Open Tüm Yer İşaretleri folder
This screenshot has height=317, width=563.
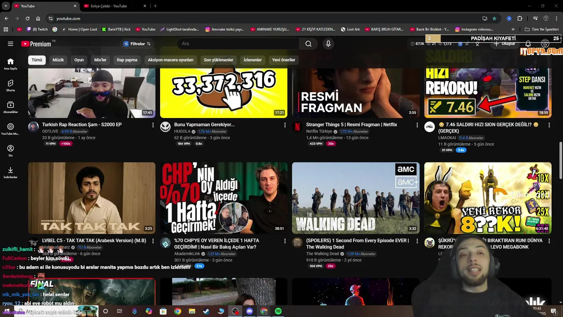(x=542, y=29)
